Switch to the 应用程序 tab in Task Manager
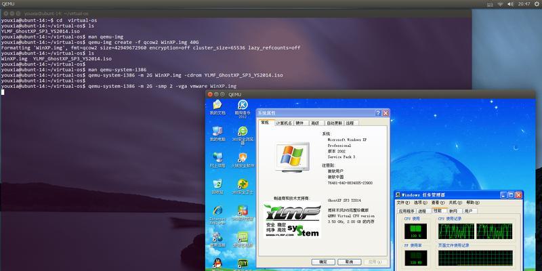Image resolution: width=542 pixels, height=271 pixels. (x=406, y=211)
